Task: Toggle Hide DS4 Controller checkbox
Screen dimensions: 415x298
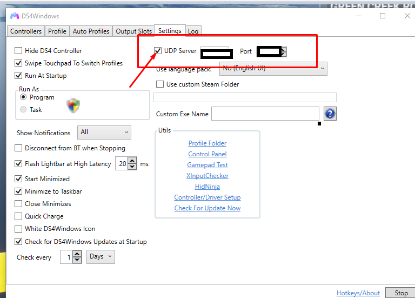Action: (x=18, y=51)
